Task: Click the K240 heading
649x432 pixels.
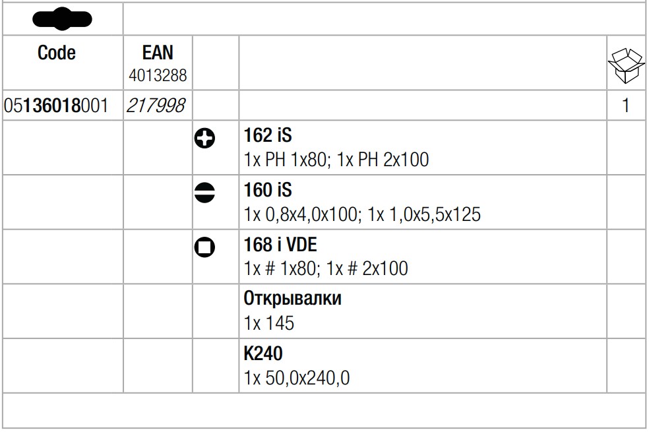Action: point(263,354)
